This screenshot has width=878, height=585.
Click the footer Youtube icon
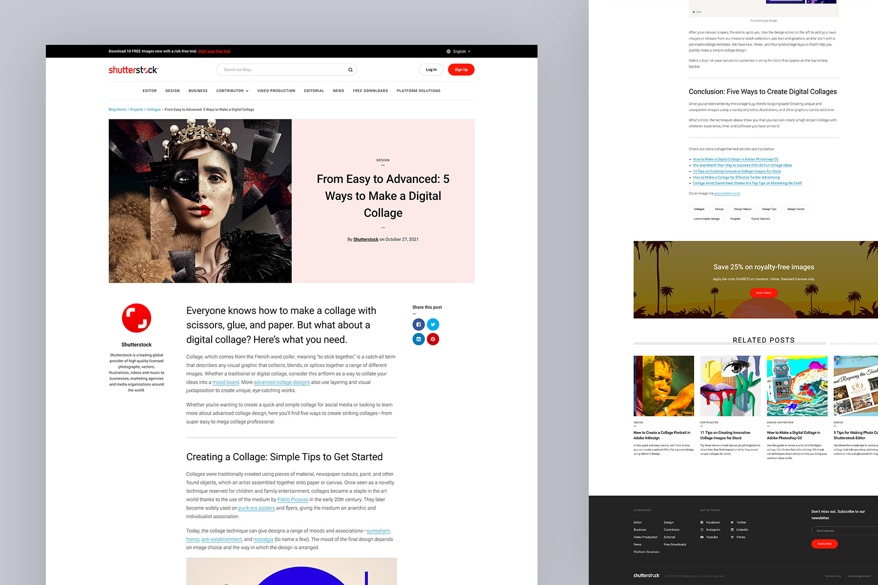coord(702,537)
